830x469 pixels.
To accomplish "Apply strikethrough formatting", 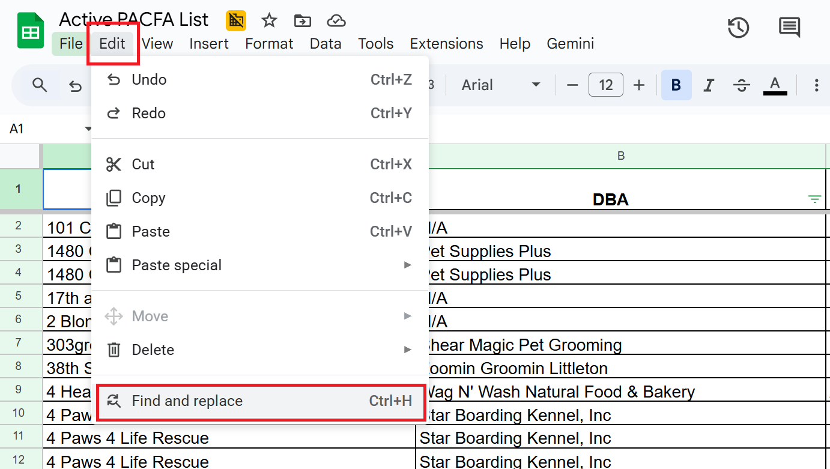I will pos(741,85).
